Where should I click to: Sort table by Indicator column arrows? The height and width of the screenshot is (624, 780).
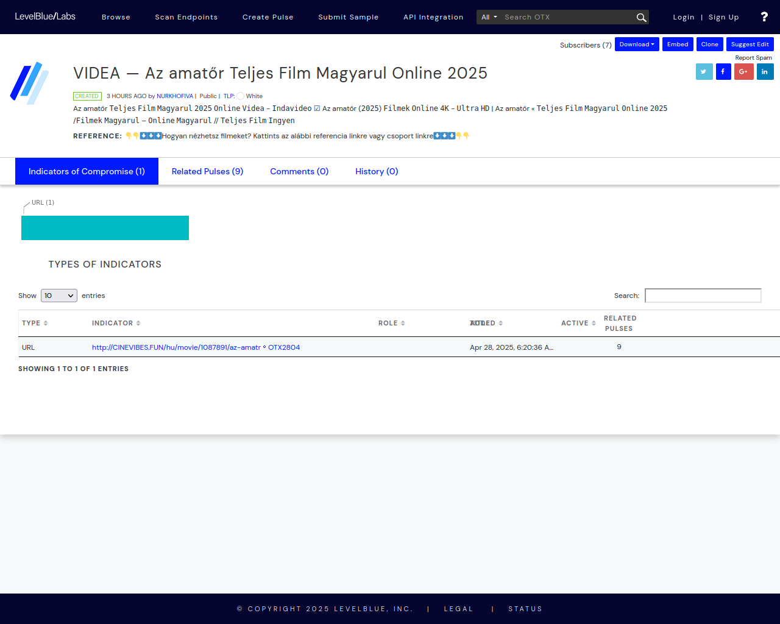[x=138, y=323]
